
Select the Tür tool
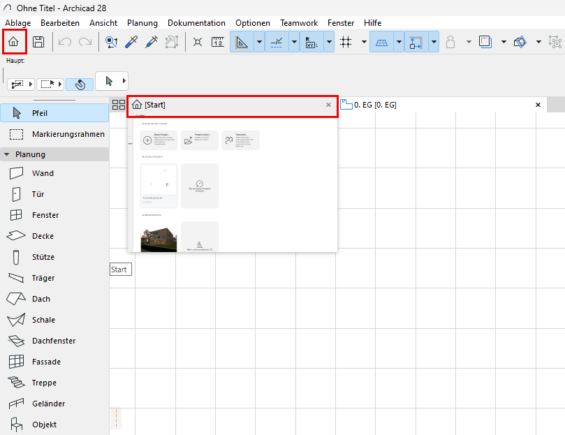54,194
